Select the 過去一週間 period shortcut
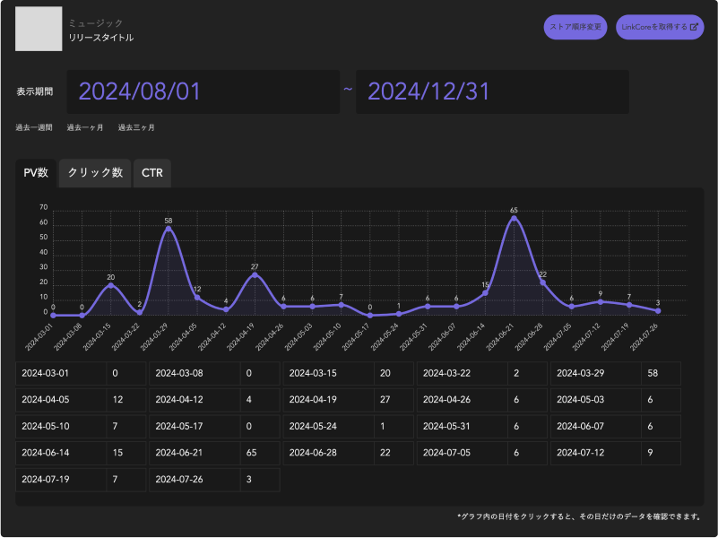The width and height of the screenshot is (718, 538). point(33,128)
